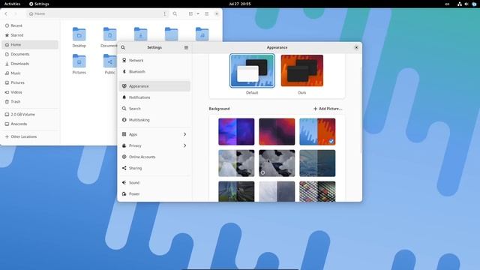Click the volume icon in top bar
This screenshot has height=270, width=480.
466,4
